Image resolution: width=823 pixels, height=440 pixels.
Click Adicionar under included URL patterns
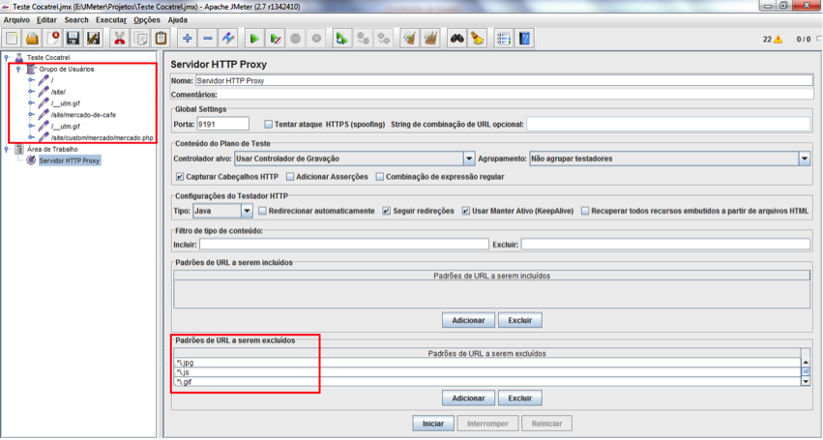click(468, 320)
